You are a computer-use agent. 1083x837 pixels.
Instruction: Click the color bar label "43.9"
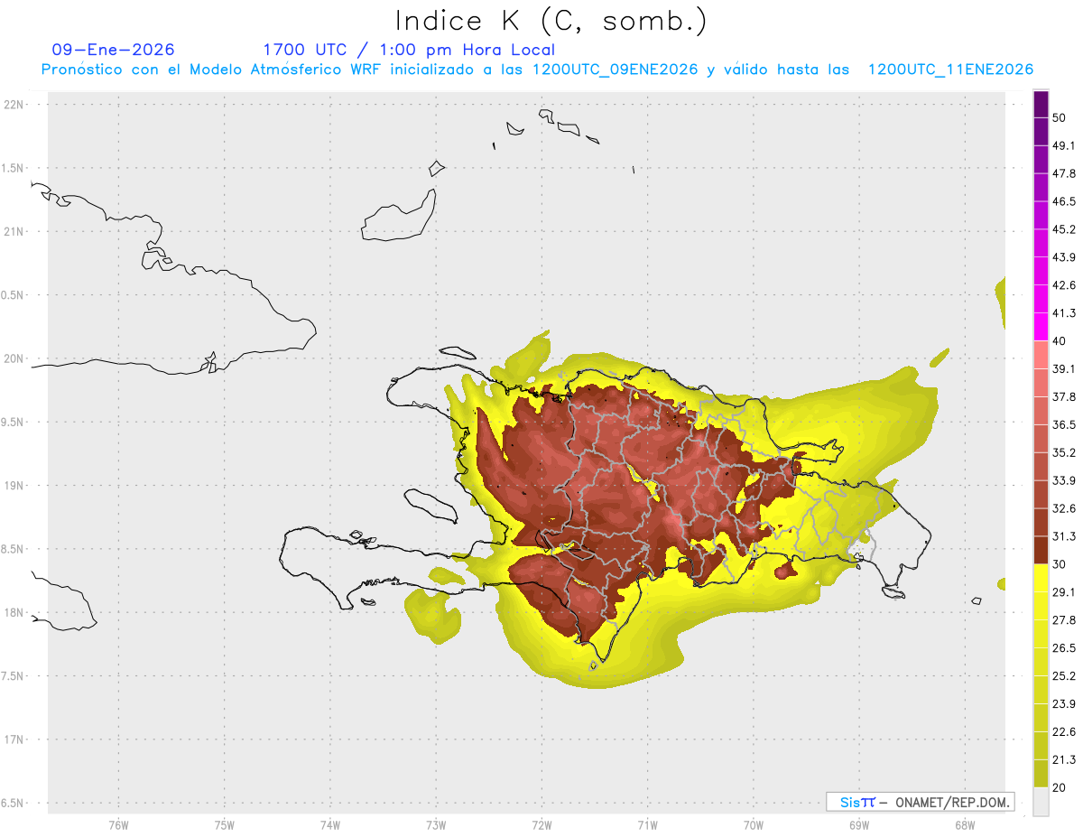pos(1064,257)
